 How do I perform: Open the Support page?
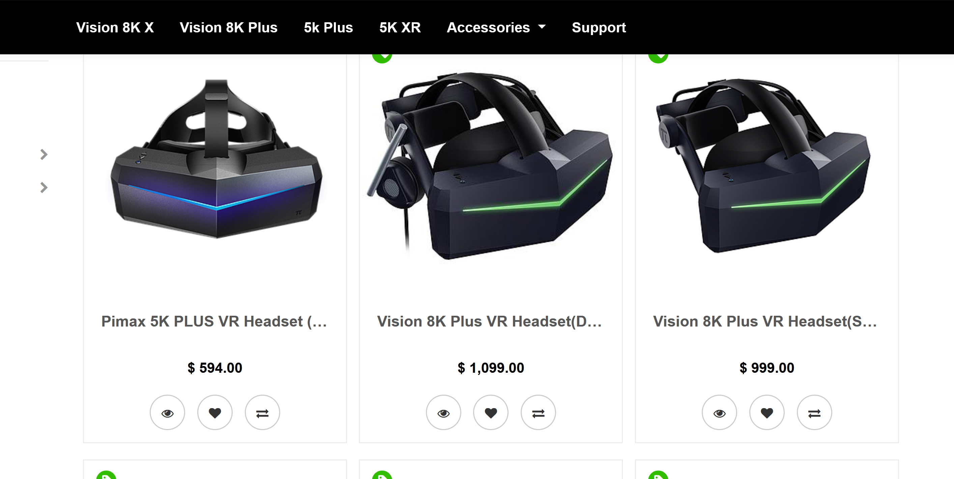pos(599,27)
